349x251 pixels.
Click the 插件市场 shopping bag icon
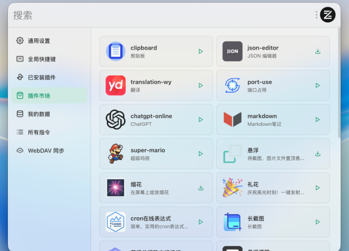[20, 96]
